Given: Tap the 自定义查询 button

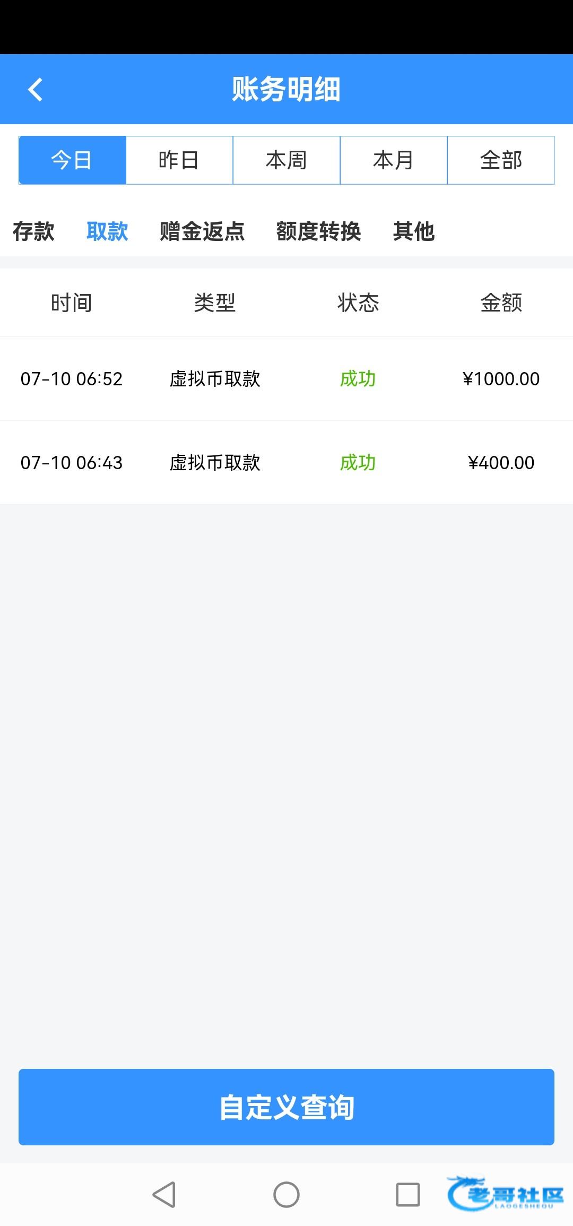Looking at the screenshot, I should (286, 1107).
